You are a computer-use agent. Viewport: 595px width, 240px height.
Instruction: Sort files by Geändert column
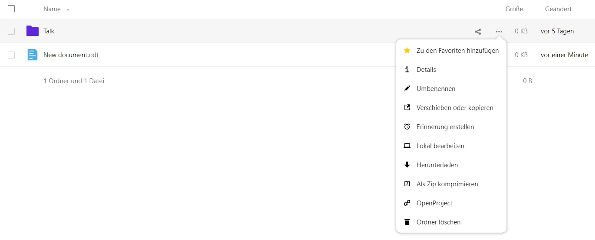tap(558, 9)
